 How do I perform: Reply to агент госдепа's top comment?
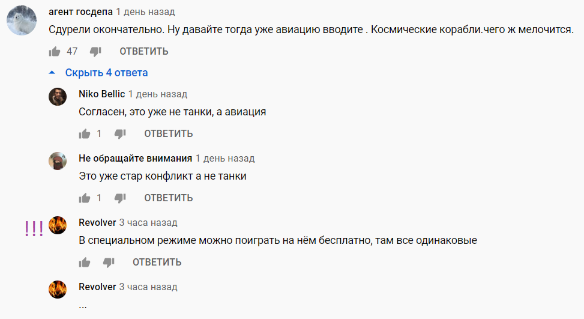(x=144, y=52)
